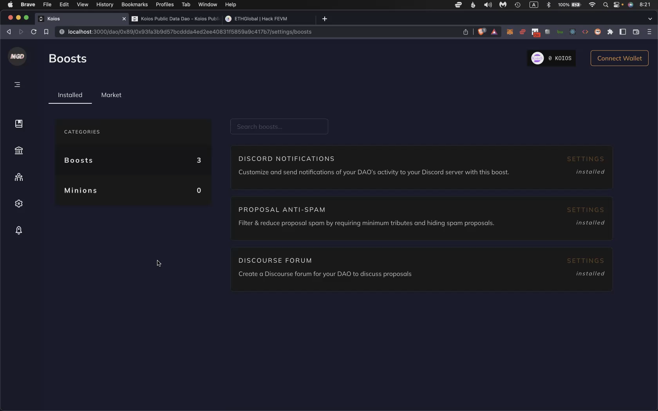Toggle the browser sidebar panel icon
Screen dimensions: 658x411
tap(623, 32)
